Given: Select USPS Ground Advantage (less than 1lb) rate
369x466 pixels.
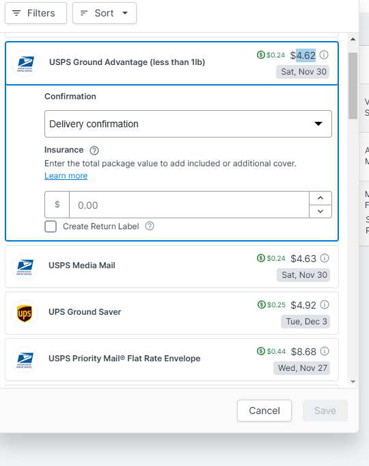Looking at the screenshot, I should click(x=172, y=64).
